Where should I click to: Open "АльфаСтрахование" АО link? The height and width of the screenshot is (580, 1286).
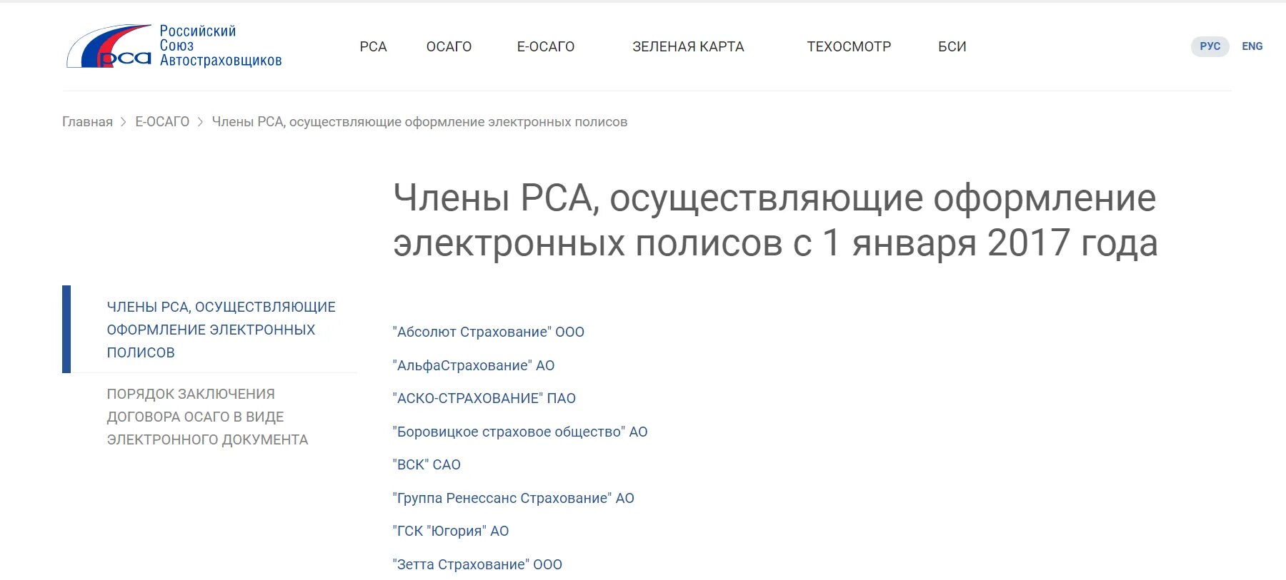point(474,365)
